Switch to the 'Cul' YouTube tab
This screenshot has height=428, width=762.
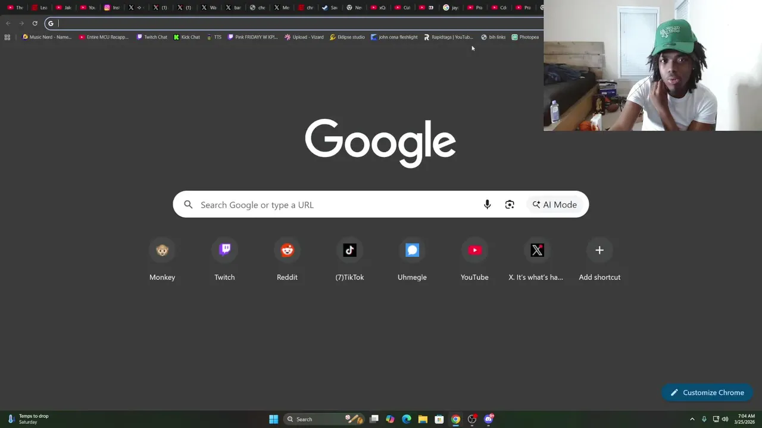(x=403, y=8)
